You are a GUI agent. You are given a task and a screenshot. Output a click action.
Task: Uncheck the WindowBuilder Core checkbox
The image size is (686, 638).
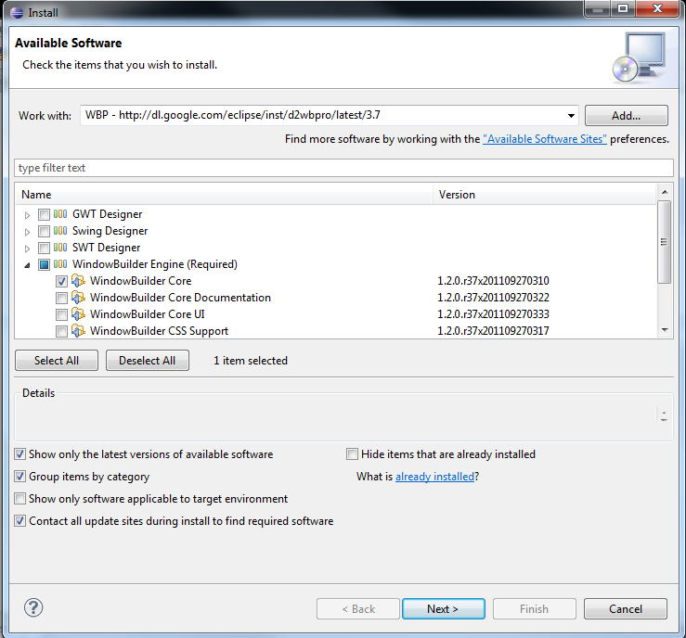(61, 281)
